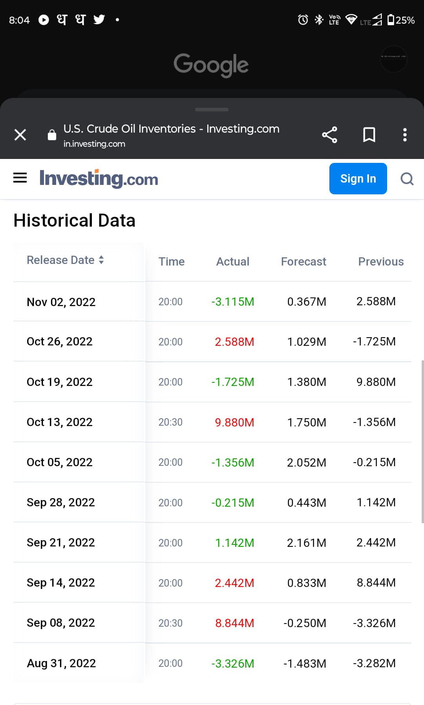Tap the VoLTE status icon
The width and height of the screenshot is (424, 705).
point(334,20)
